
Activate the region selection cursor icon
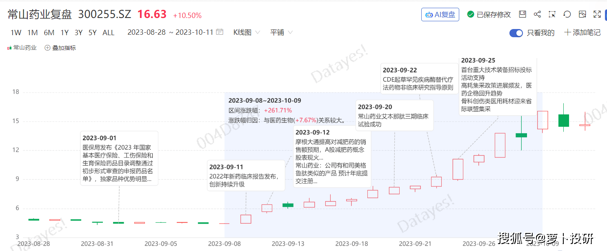552,14
